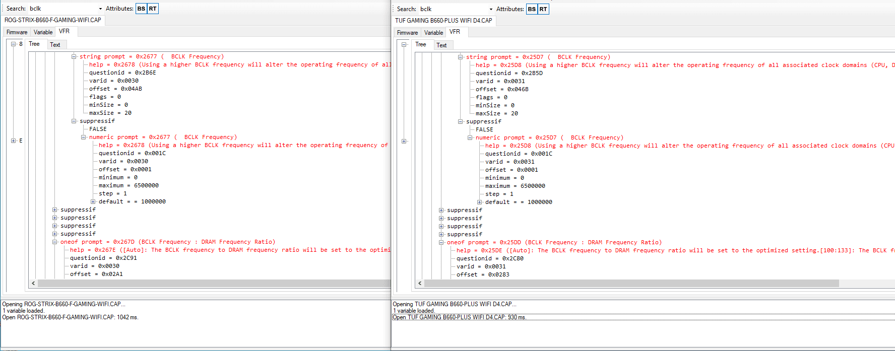Click horizontal scrollbar left arrow in left window

click(x=33, y=283)
